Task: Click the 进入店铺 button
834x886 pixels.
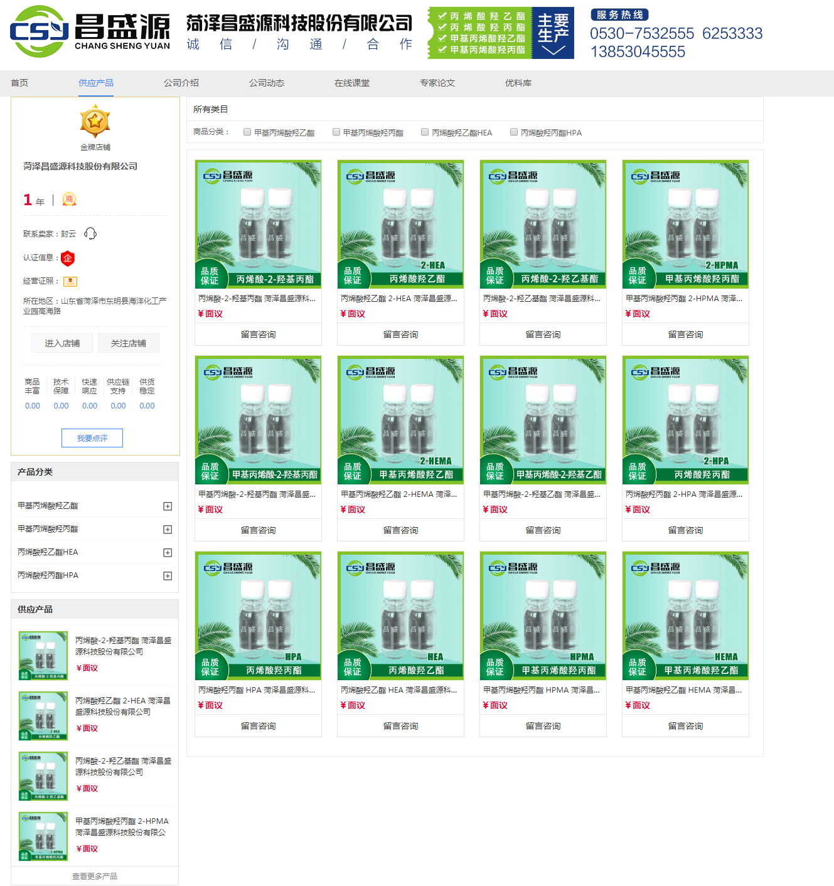Action: click(x=62, y=343)
